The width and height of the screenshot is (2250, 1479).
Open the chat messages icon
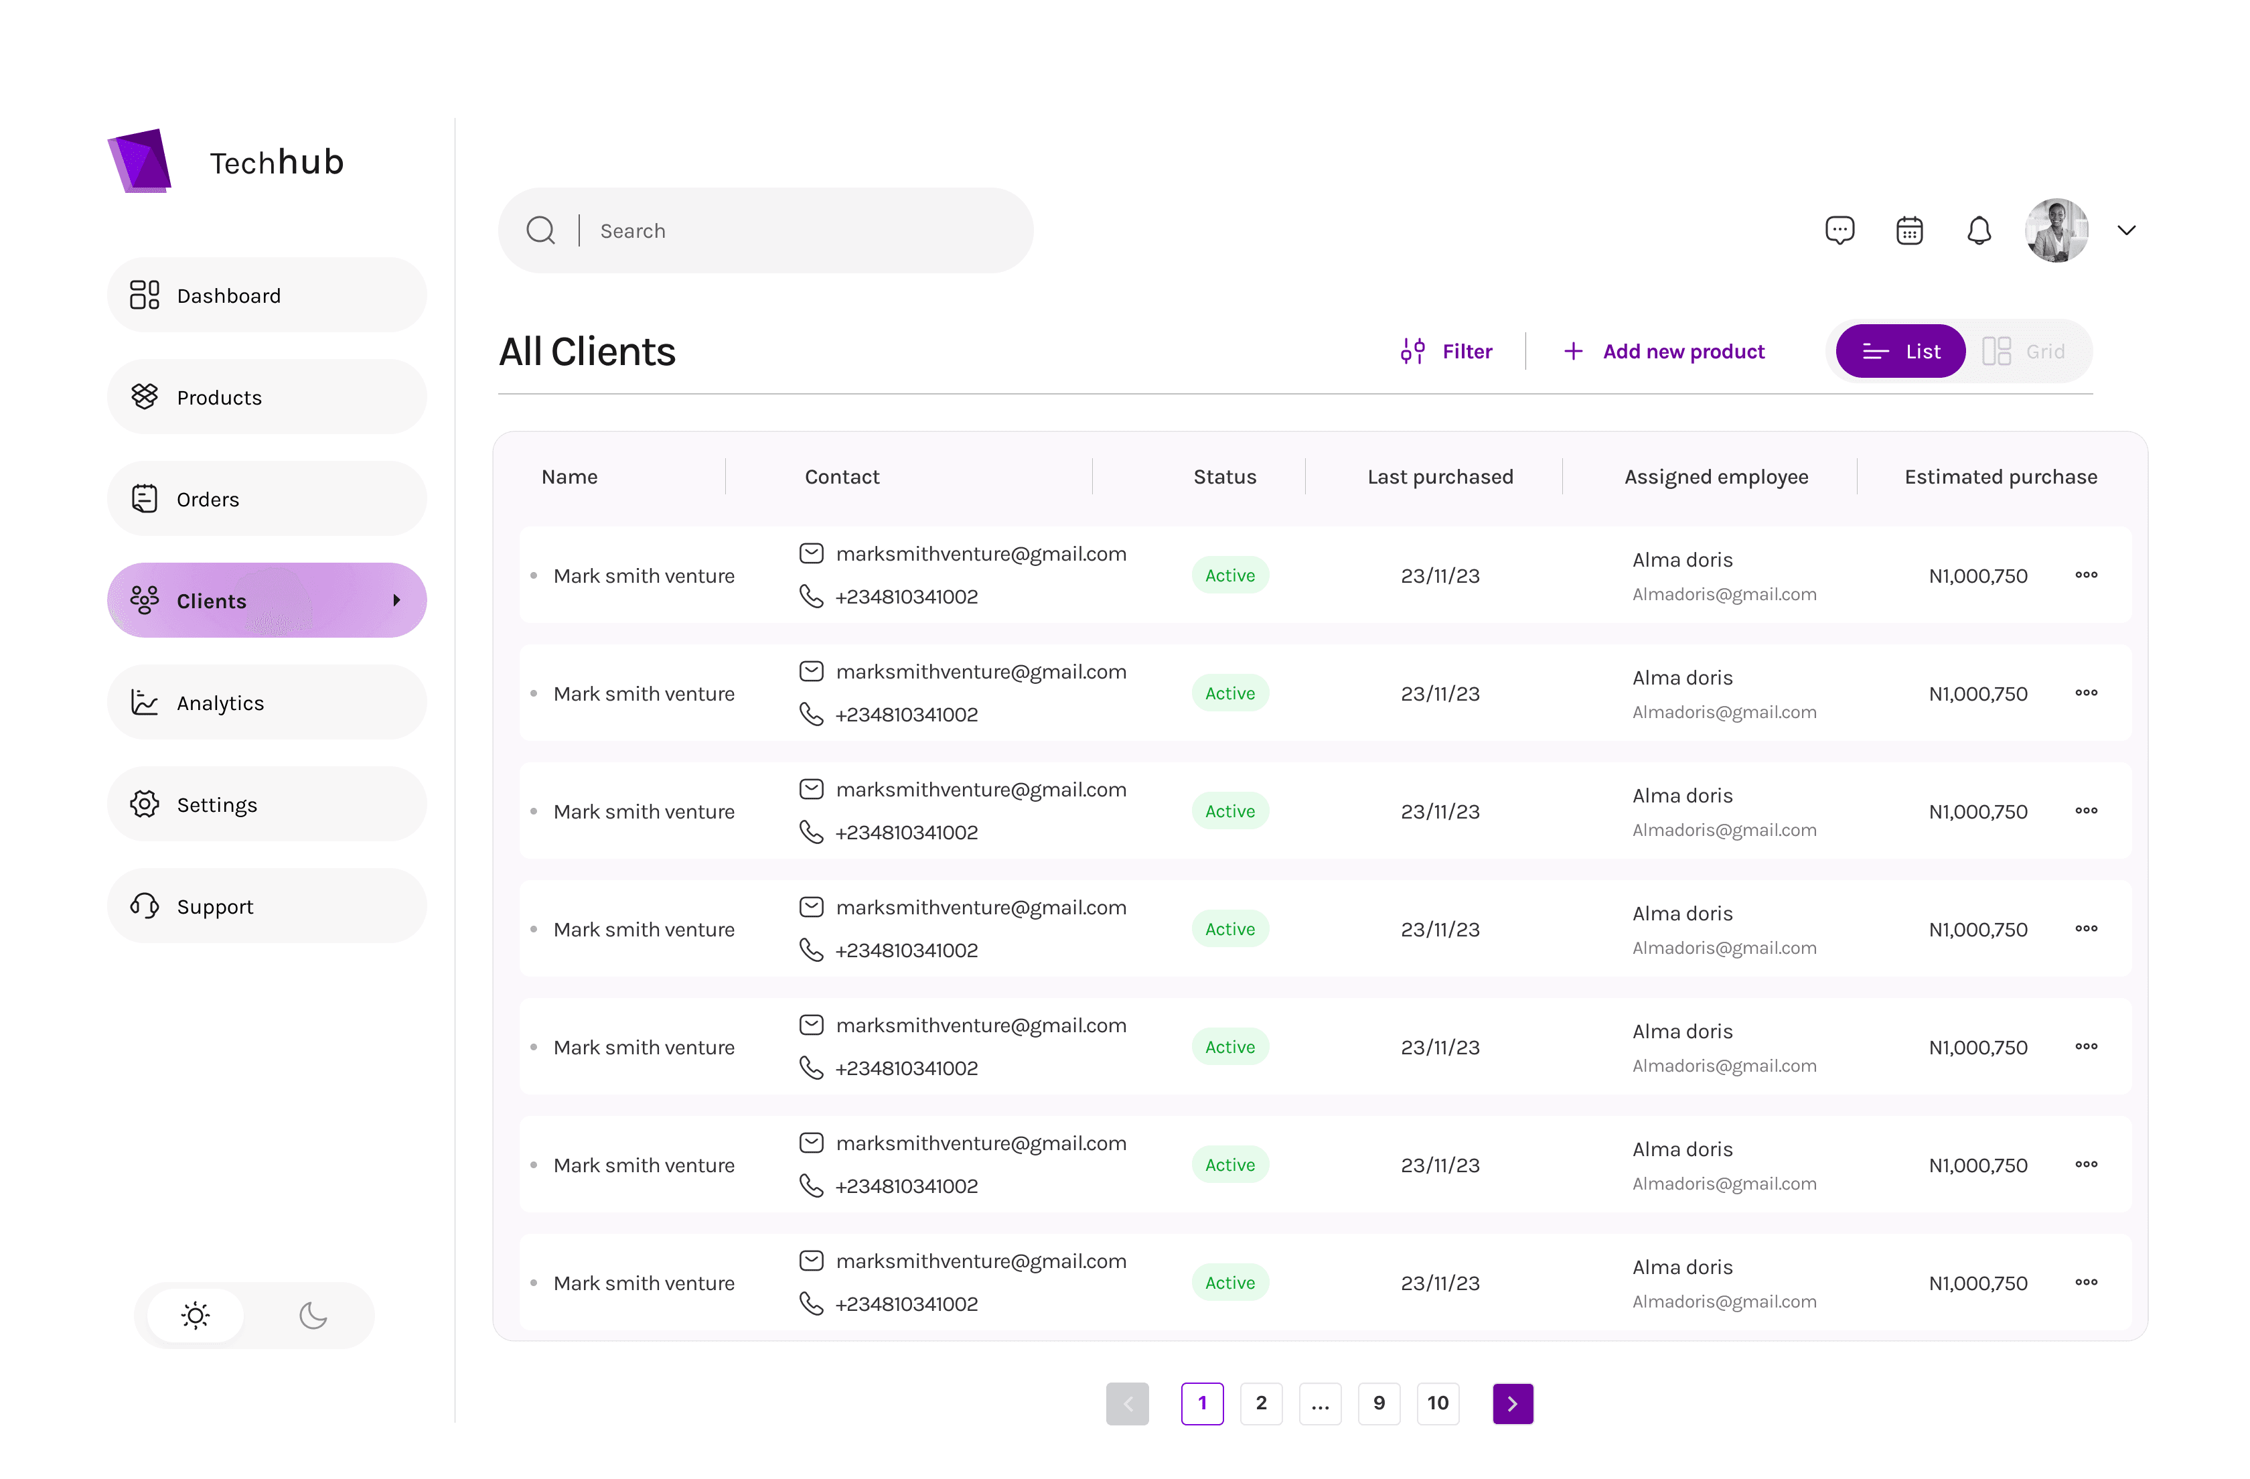point(1839,230)
